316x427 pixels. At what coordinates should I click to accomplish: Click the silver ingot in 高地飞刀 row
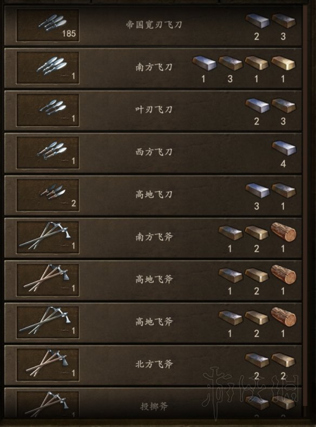coord(257,190)
